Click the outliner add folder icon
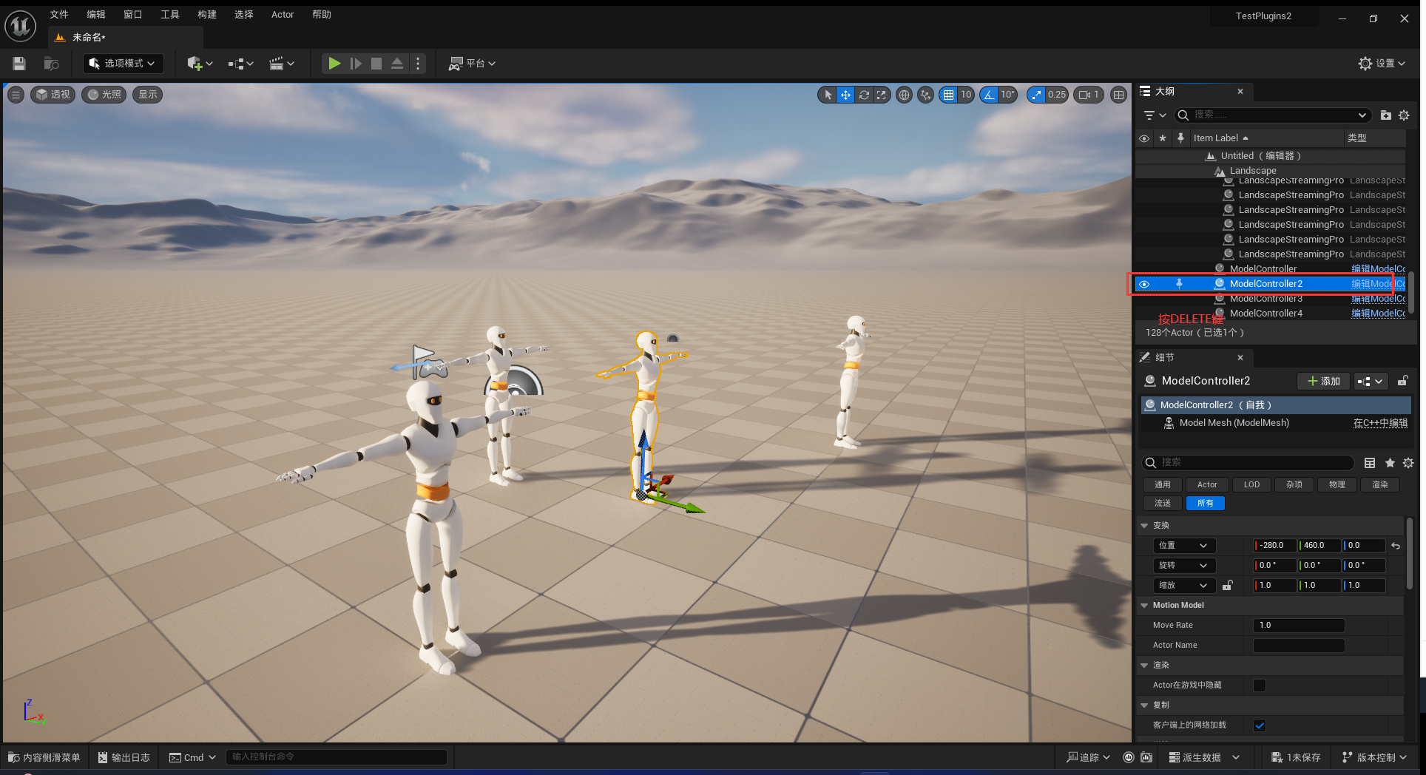The width and height of the screenshot is (1426, 775). point(1386,115)
